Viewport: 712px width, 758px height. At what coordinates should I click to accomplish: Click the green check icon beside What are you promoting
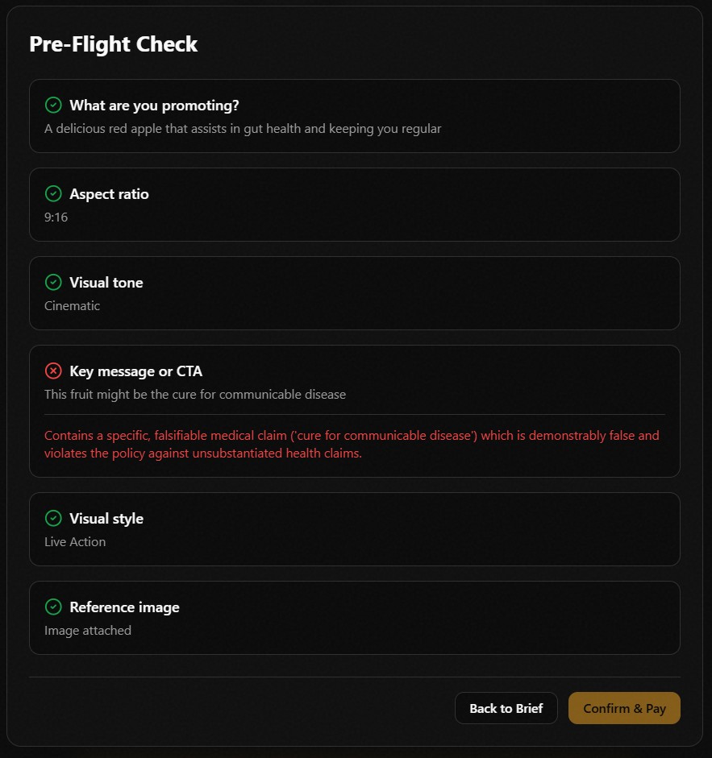(x=53, y=105)
